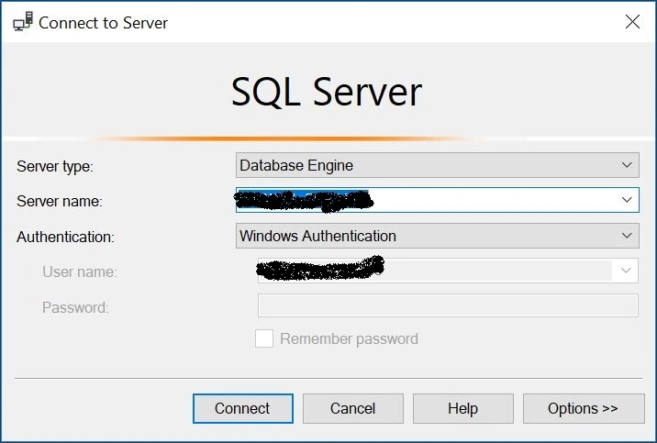Image resolution: width=657 pixels, height=443 pixels.
Task: Cancel the Connect to Server dialog
Action: click(x=352, y=408)
